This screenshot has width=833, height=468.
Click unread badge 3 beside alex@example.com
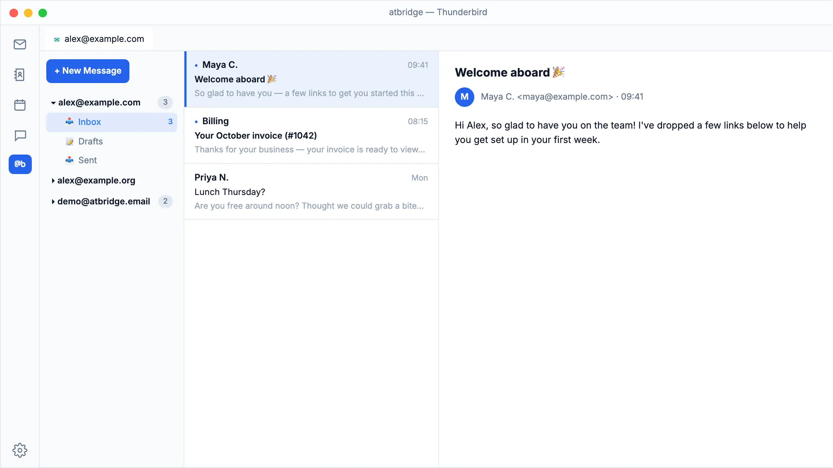click(165, 102)
